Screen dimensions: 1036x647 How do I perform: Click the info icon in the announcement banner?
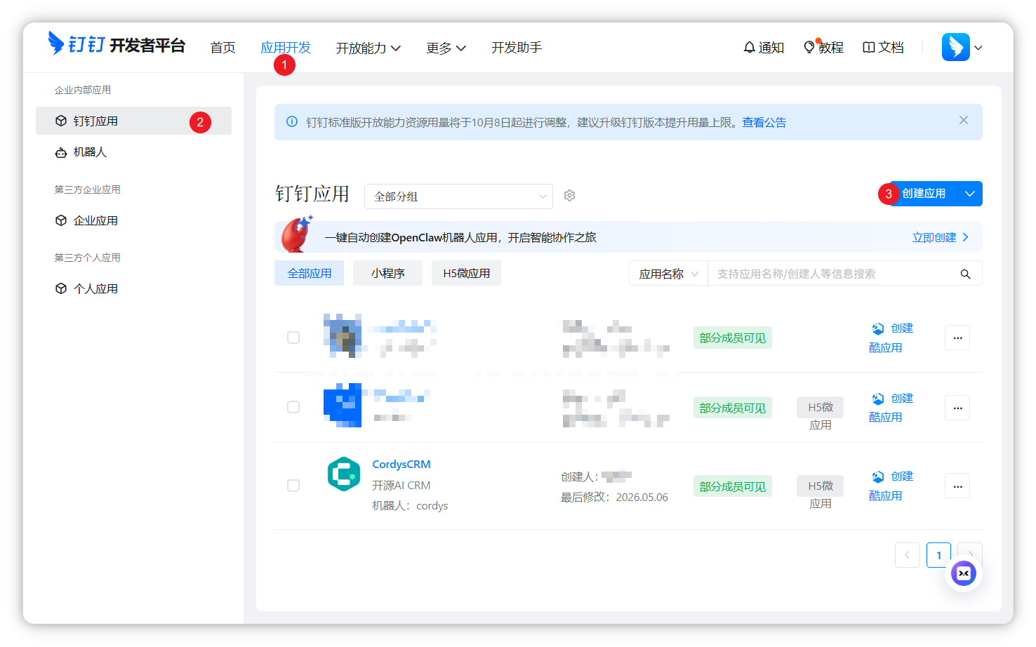[292, 122]
